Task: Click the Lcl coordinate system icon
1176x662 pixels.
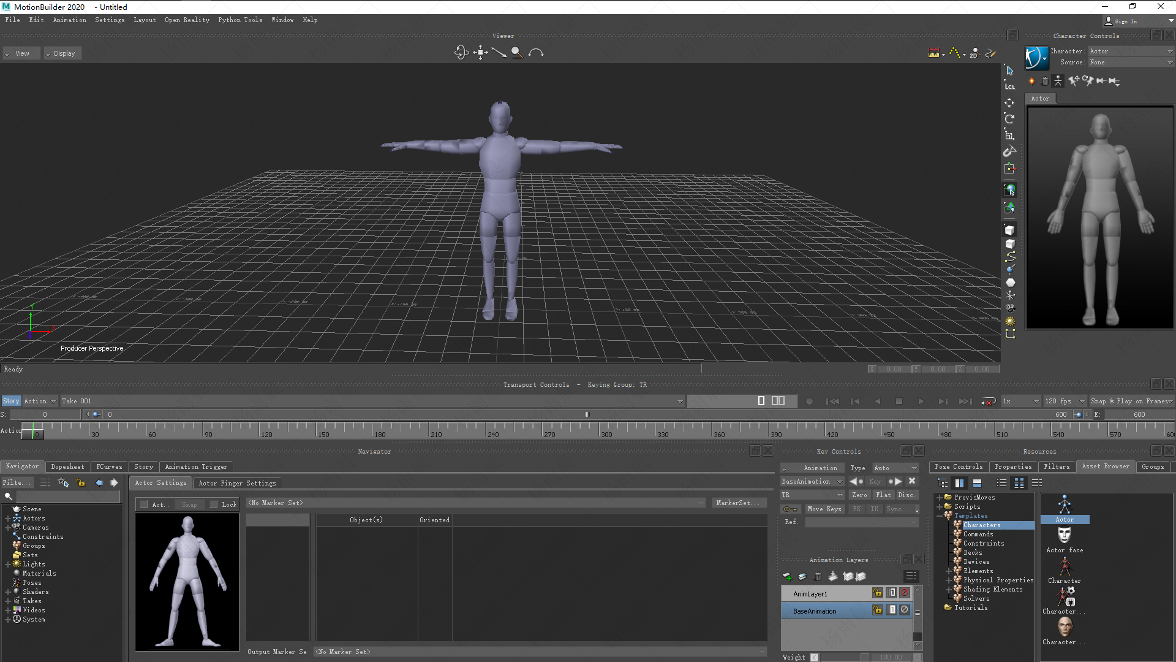Action: pyautogui.click(x=1009, y=86)
